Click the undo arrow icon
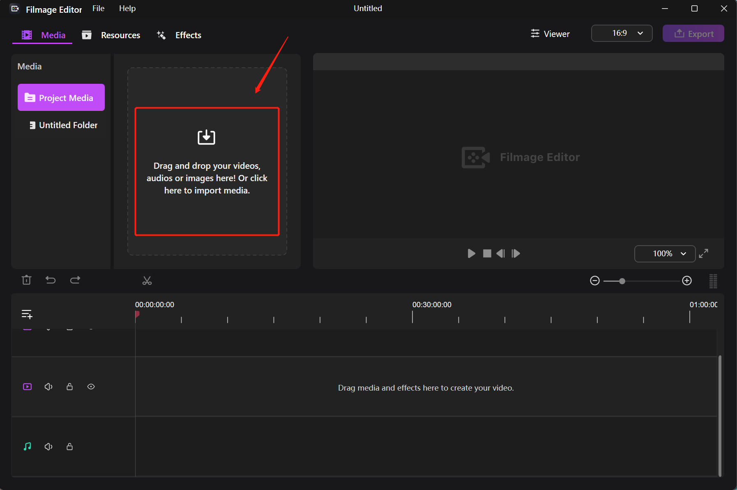The image size is (737, 490). (x=51, y=280)
